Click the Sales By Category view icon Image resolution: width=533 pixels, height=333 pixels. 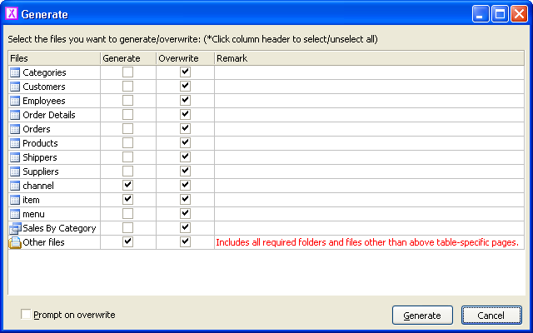(15, 228)
